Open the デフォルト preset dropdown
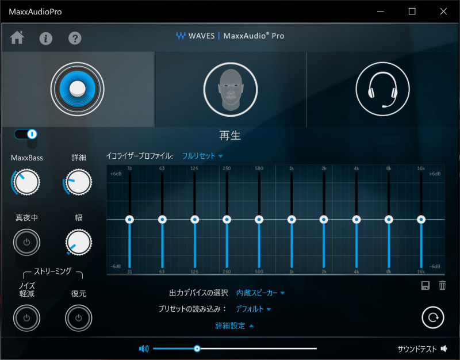 [253, 309]
